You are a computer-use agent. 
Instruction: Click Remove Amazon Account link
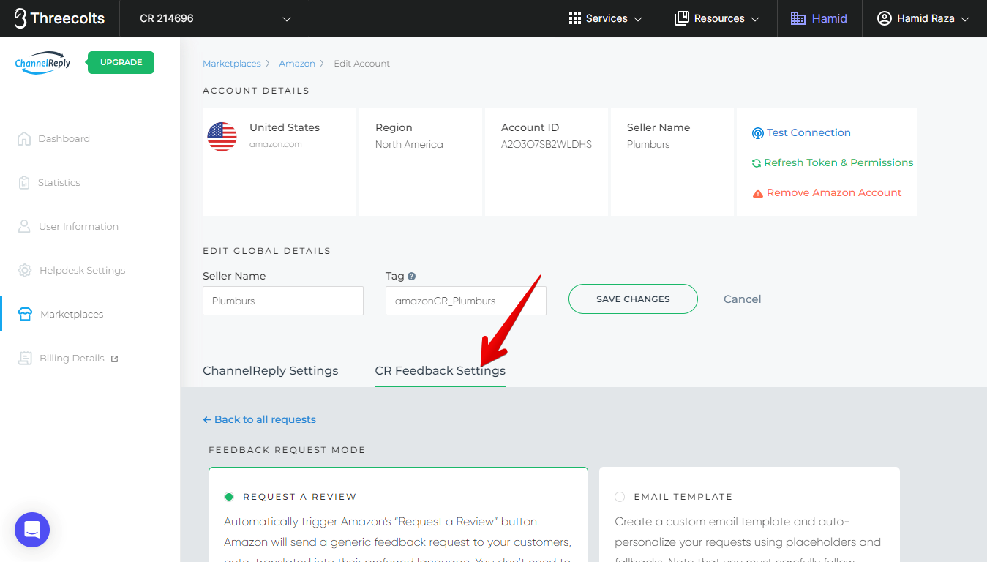click(x=834, y=192)
